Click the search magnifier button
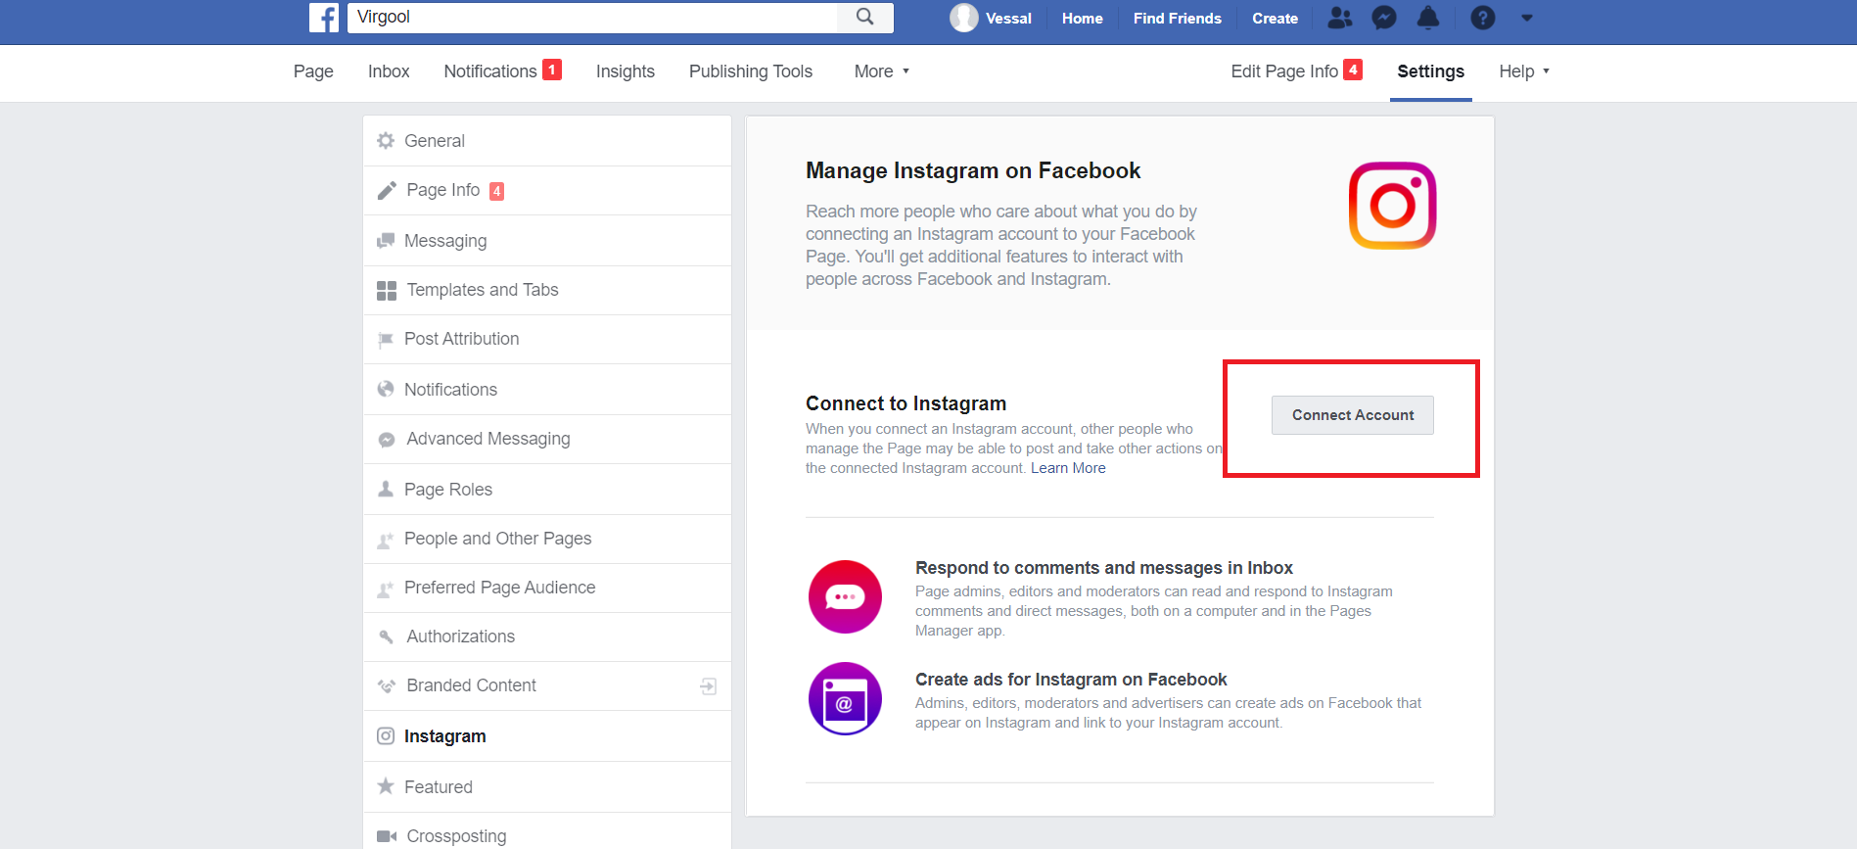The image size is (1857, 849). (864, 17)
